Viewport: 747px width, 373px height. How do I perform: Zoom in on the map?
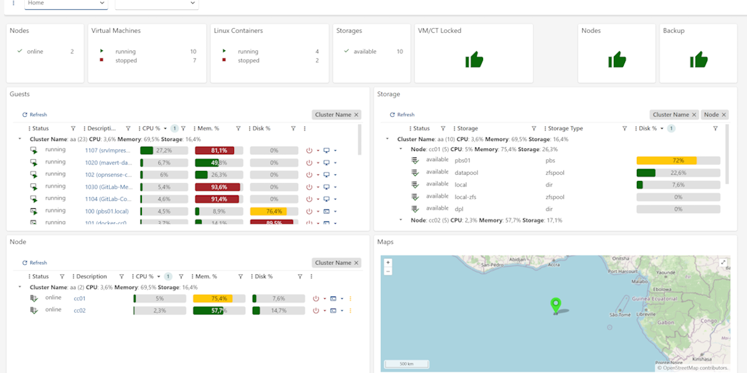pyautogui.click(x=388, y=263)
